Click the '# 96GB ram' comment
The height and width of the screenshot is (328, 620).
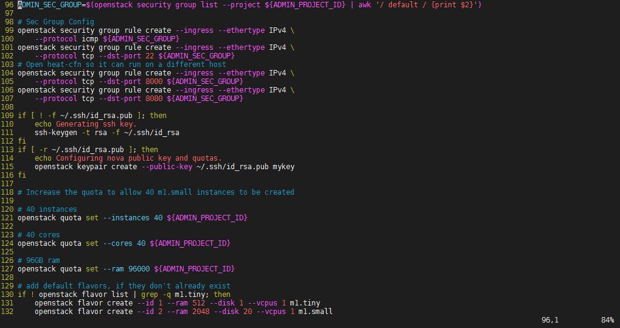[x=39, y=260]
